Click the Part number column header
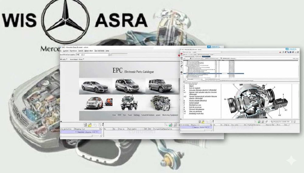The height and width of the screenshot is (173, 304). 136,129
